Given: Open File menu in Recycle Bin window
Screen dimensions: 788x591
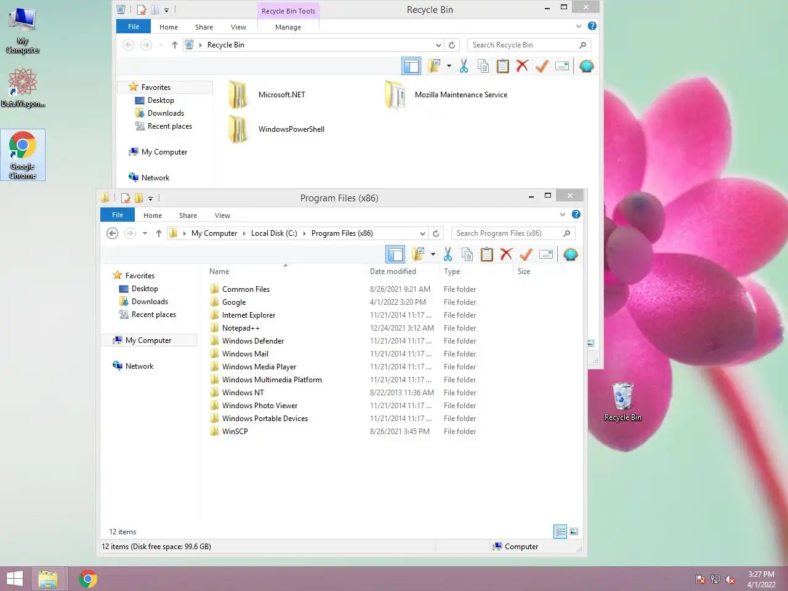Looking at the screenshot, I should coord(134,26).
